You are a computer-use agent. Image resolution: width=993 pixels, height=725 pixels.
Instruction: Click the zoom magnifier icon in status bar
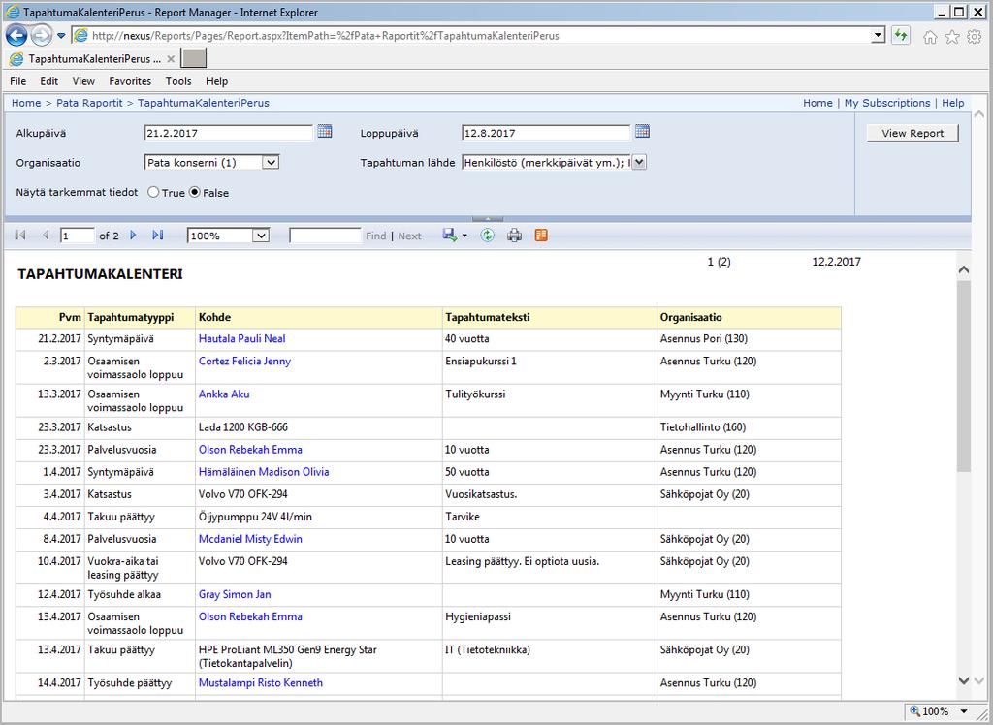tap(915, 711)
